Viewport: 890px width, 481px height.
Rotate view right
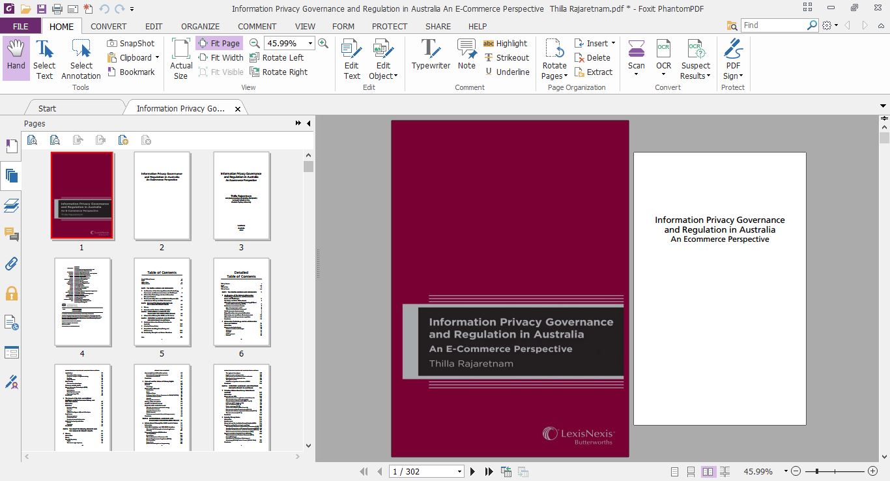pyautogui.click(x=279, y=72)
